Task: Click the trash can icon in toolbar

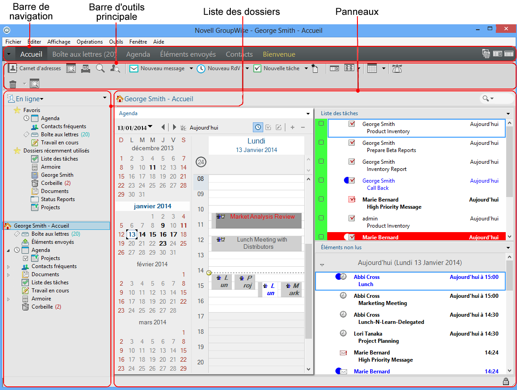Action: click(x=13, y=84)
